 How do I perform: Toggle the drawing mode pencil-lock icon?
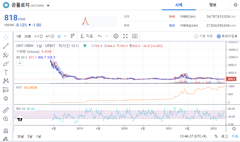click(6, 139)
